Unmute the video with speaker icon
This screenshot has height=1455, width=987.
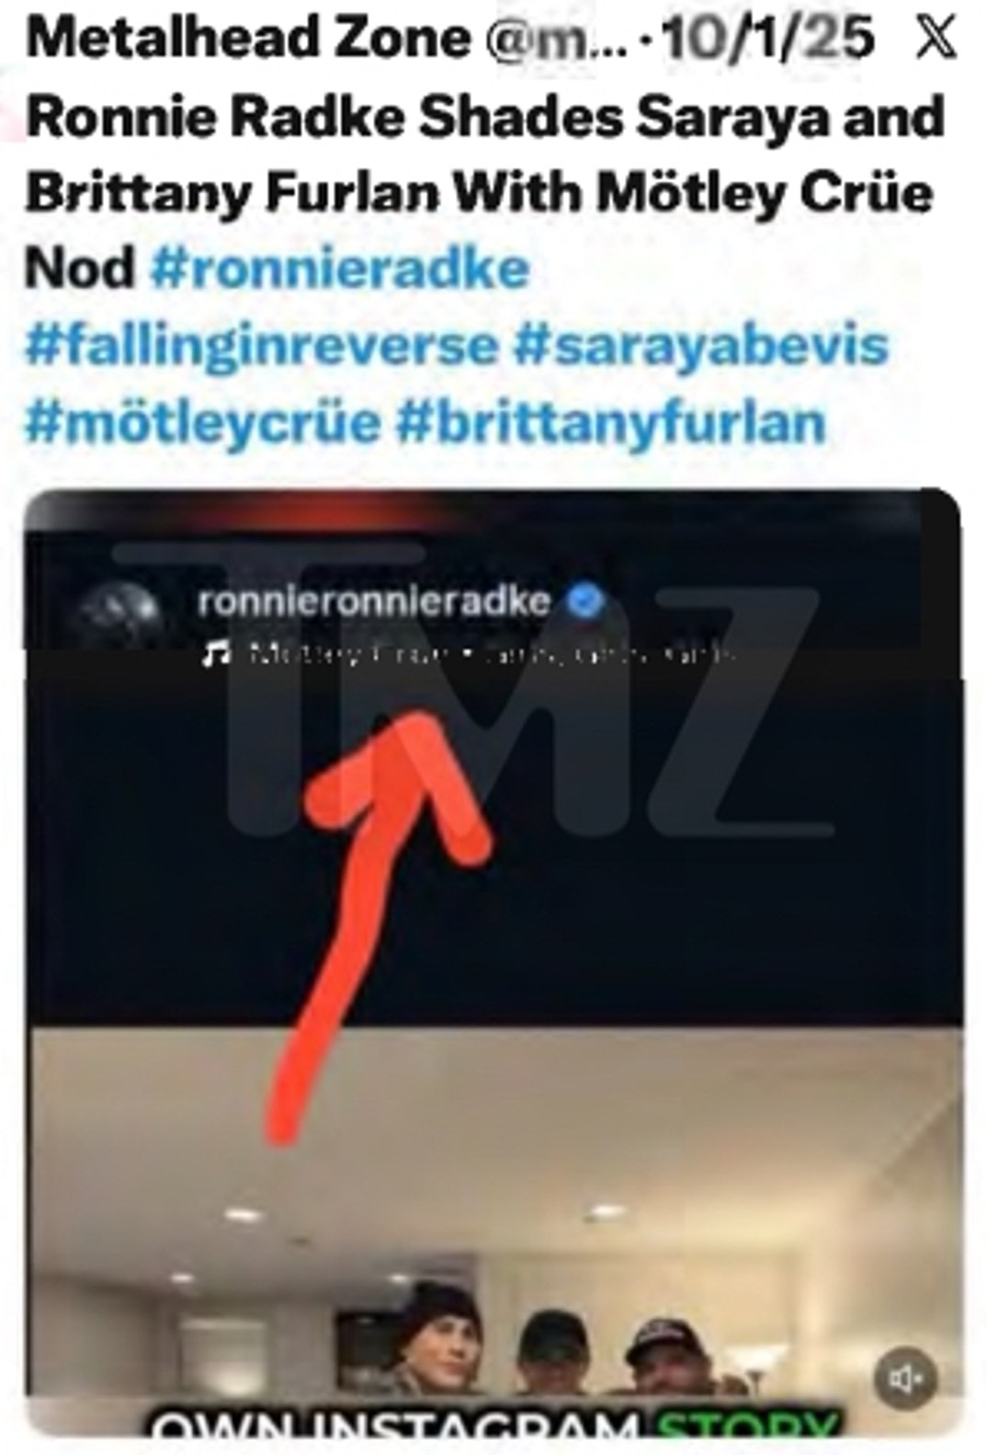905,1379
